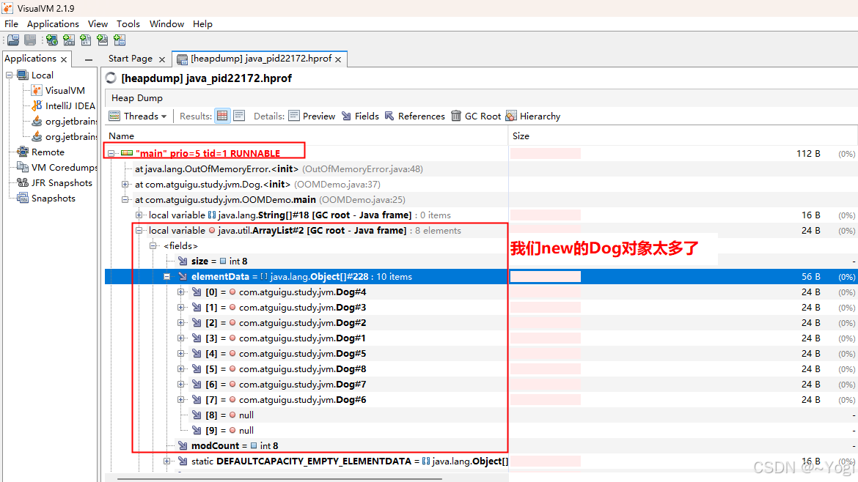Toggle the Fields details button
Image resolution: width=858 pixels, height=482 pixels.
coord(360,116)
